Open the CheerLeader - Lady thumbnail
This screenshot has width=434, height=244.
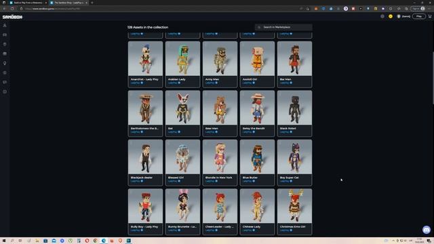(220, 206)
